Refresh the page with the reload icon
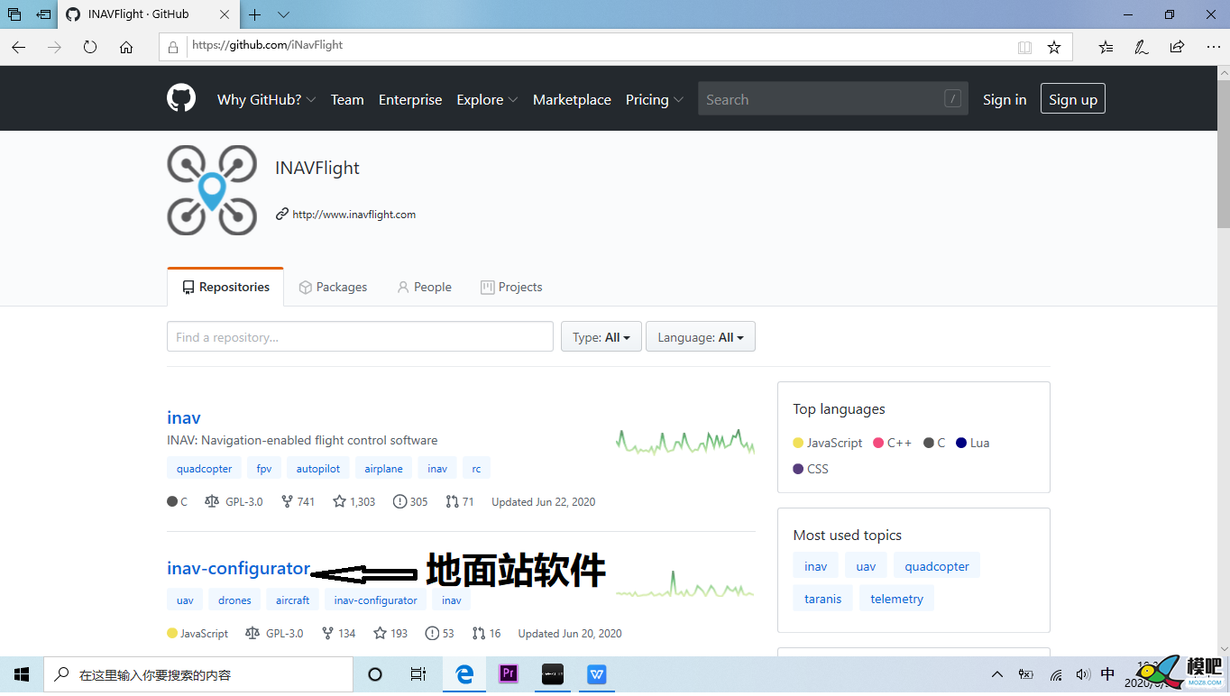Viewport: 1230px width, 696px height. pos(90,47)
